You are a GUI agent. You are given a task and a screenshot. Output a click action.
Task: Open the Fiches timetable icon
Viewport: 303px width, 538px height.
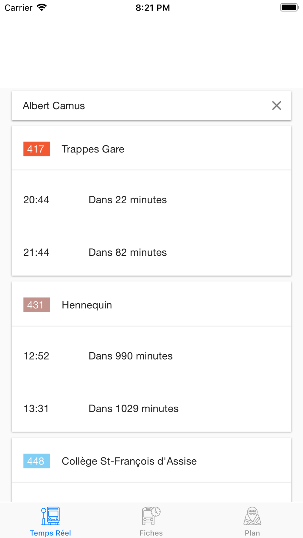pyautogui.click(x=151, y=516)
